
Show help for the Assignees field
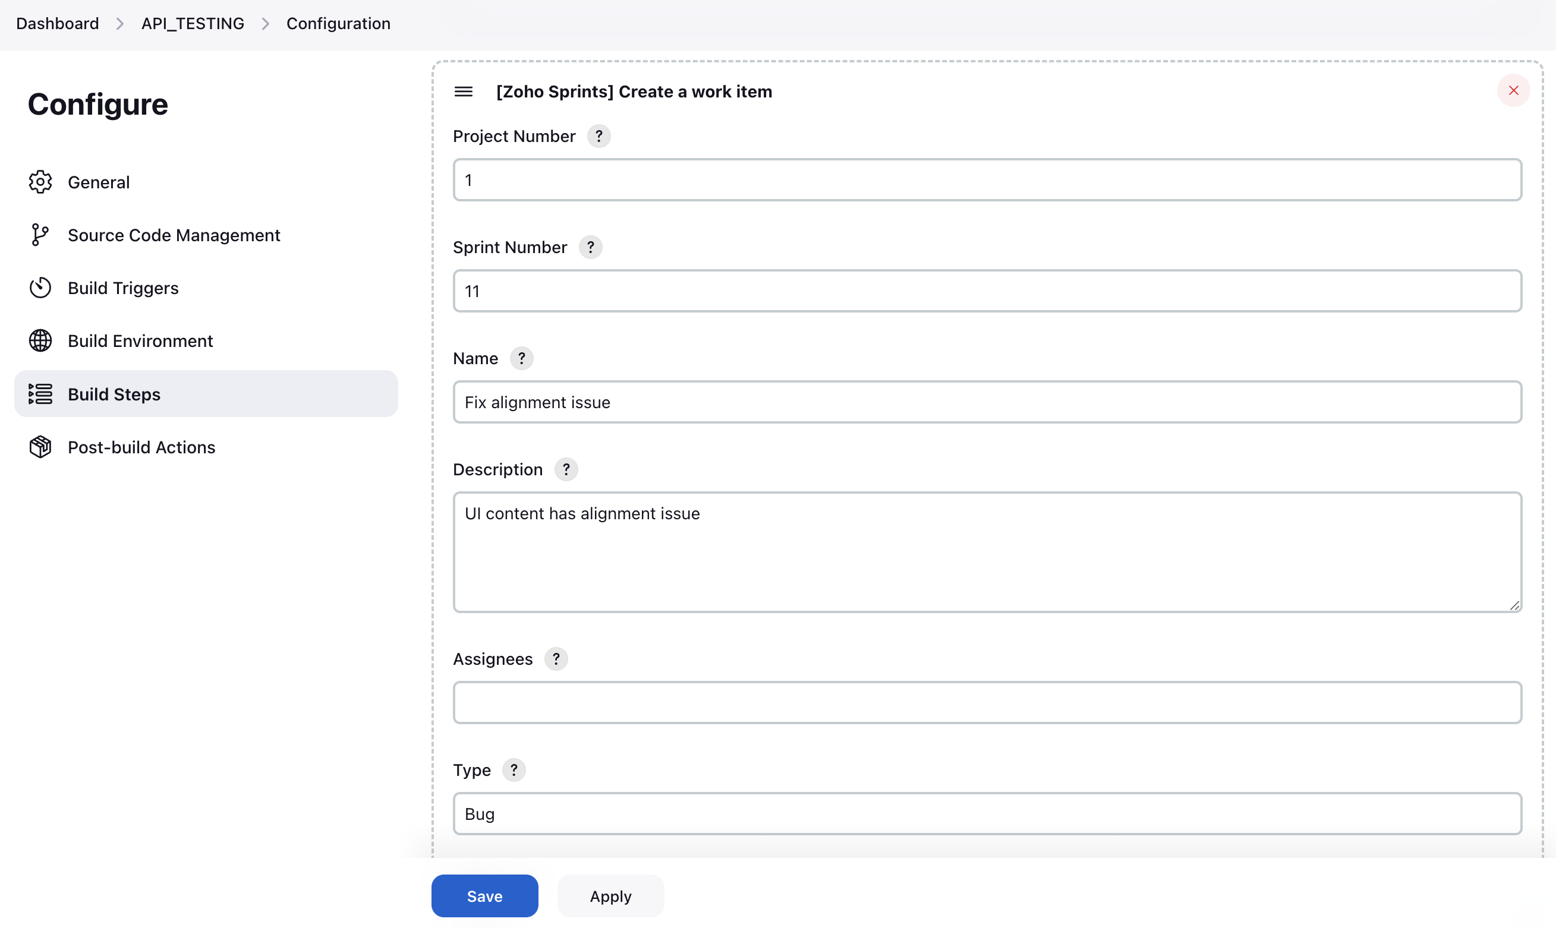[x=556, y=659]
